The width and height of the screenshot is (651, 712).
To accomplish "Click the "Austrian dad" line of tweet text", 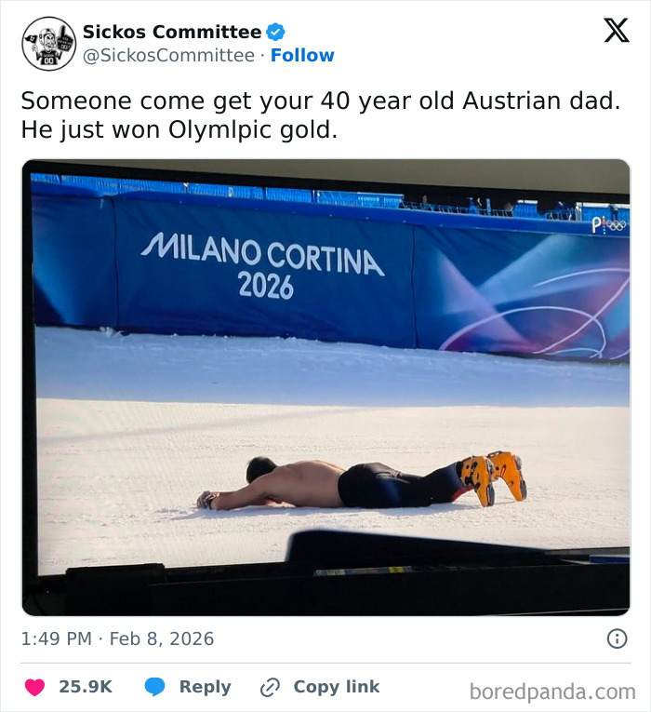I will coord(320,101).
